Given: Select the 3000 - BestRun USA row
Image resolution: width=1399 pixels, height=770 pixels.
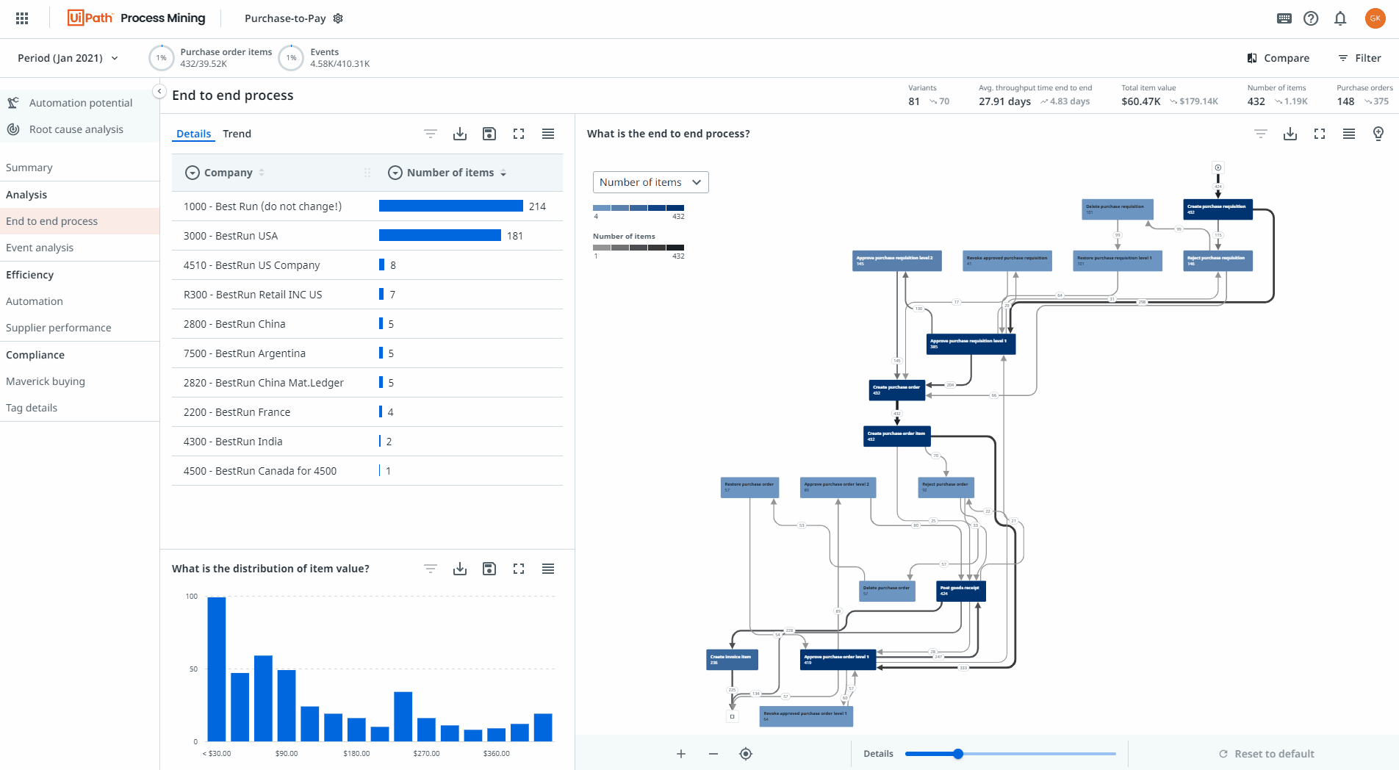Looking at the screenshot, I should tap(367, 236).
